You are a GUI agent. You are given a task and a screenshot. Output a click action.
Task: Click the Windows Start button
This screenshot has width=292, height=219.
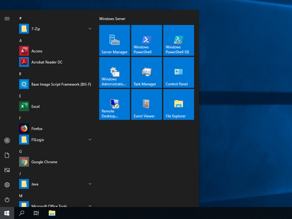point(7,213)
